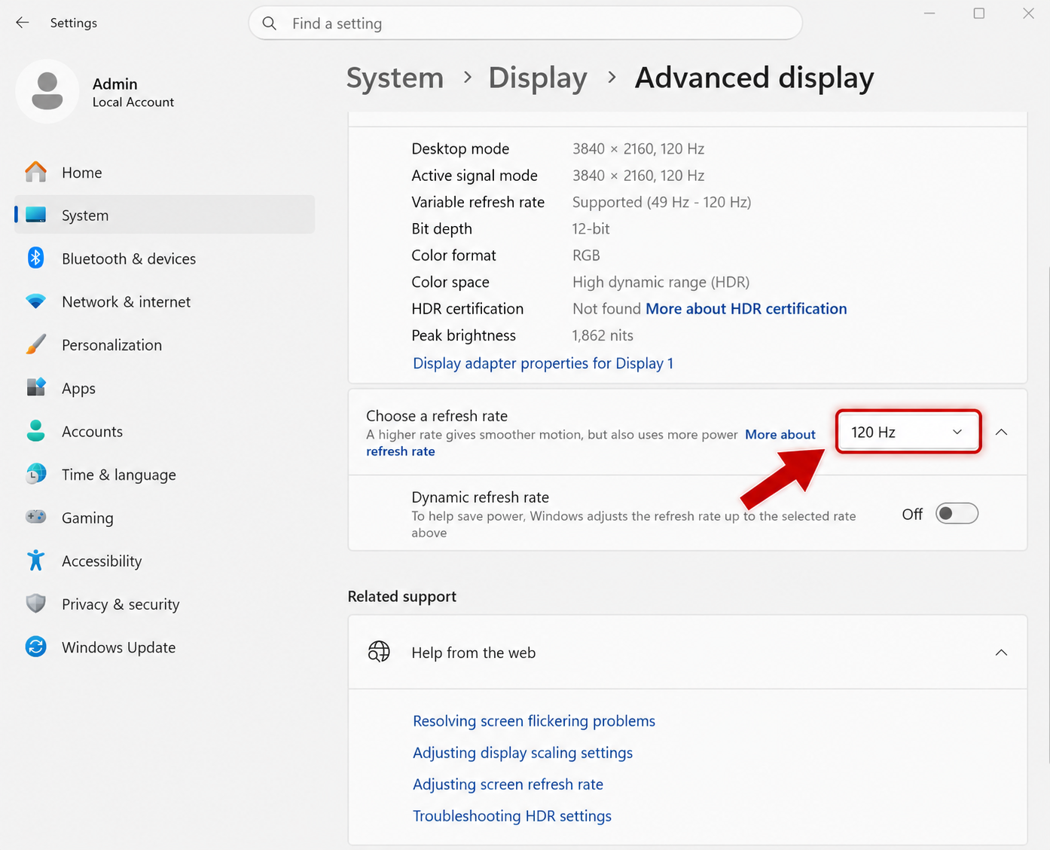The image size is (1050, 850).
Task: Open Accessibility settings
Action: [164, 561]
